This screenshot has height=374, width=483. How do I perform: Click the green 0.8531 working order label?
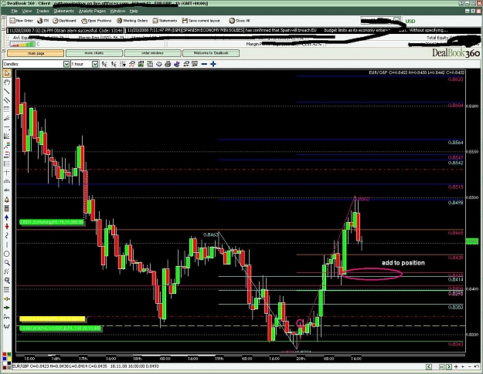(52, 222)
